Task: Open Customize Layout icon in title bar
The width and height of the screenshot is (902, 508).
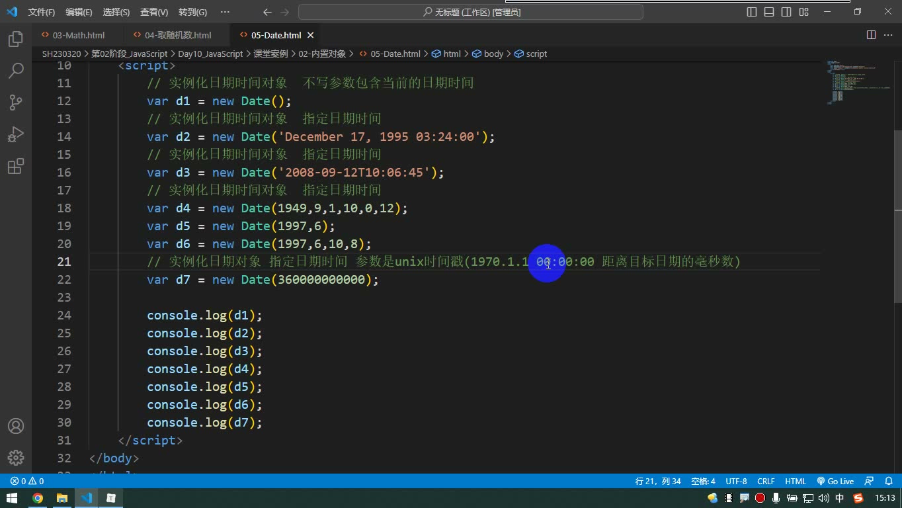Action: 803,12
